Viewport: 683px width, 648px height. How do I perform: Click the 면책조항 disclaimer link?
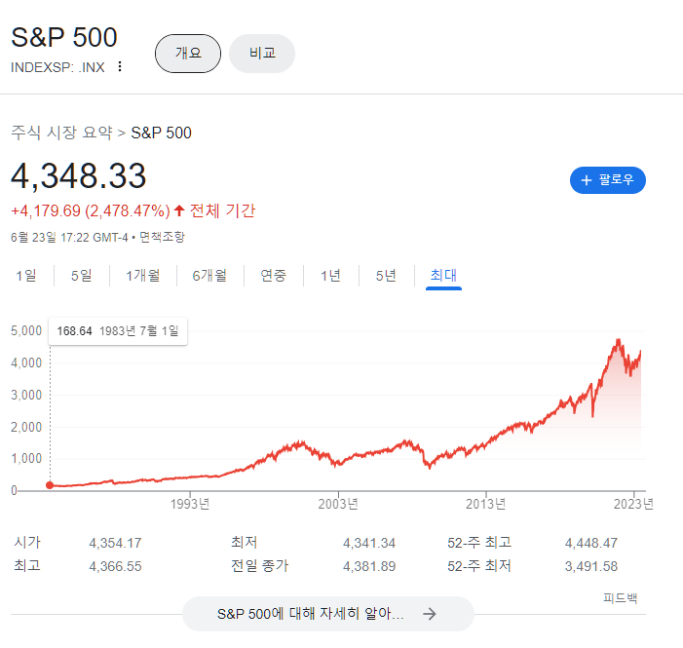click(x=162, y=237)
